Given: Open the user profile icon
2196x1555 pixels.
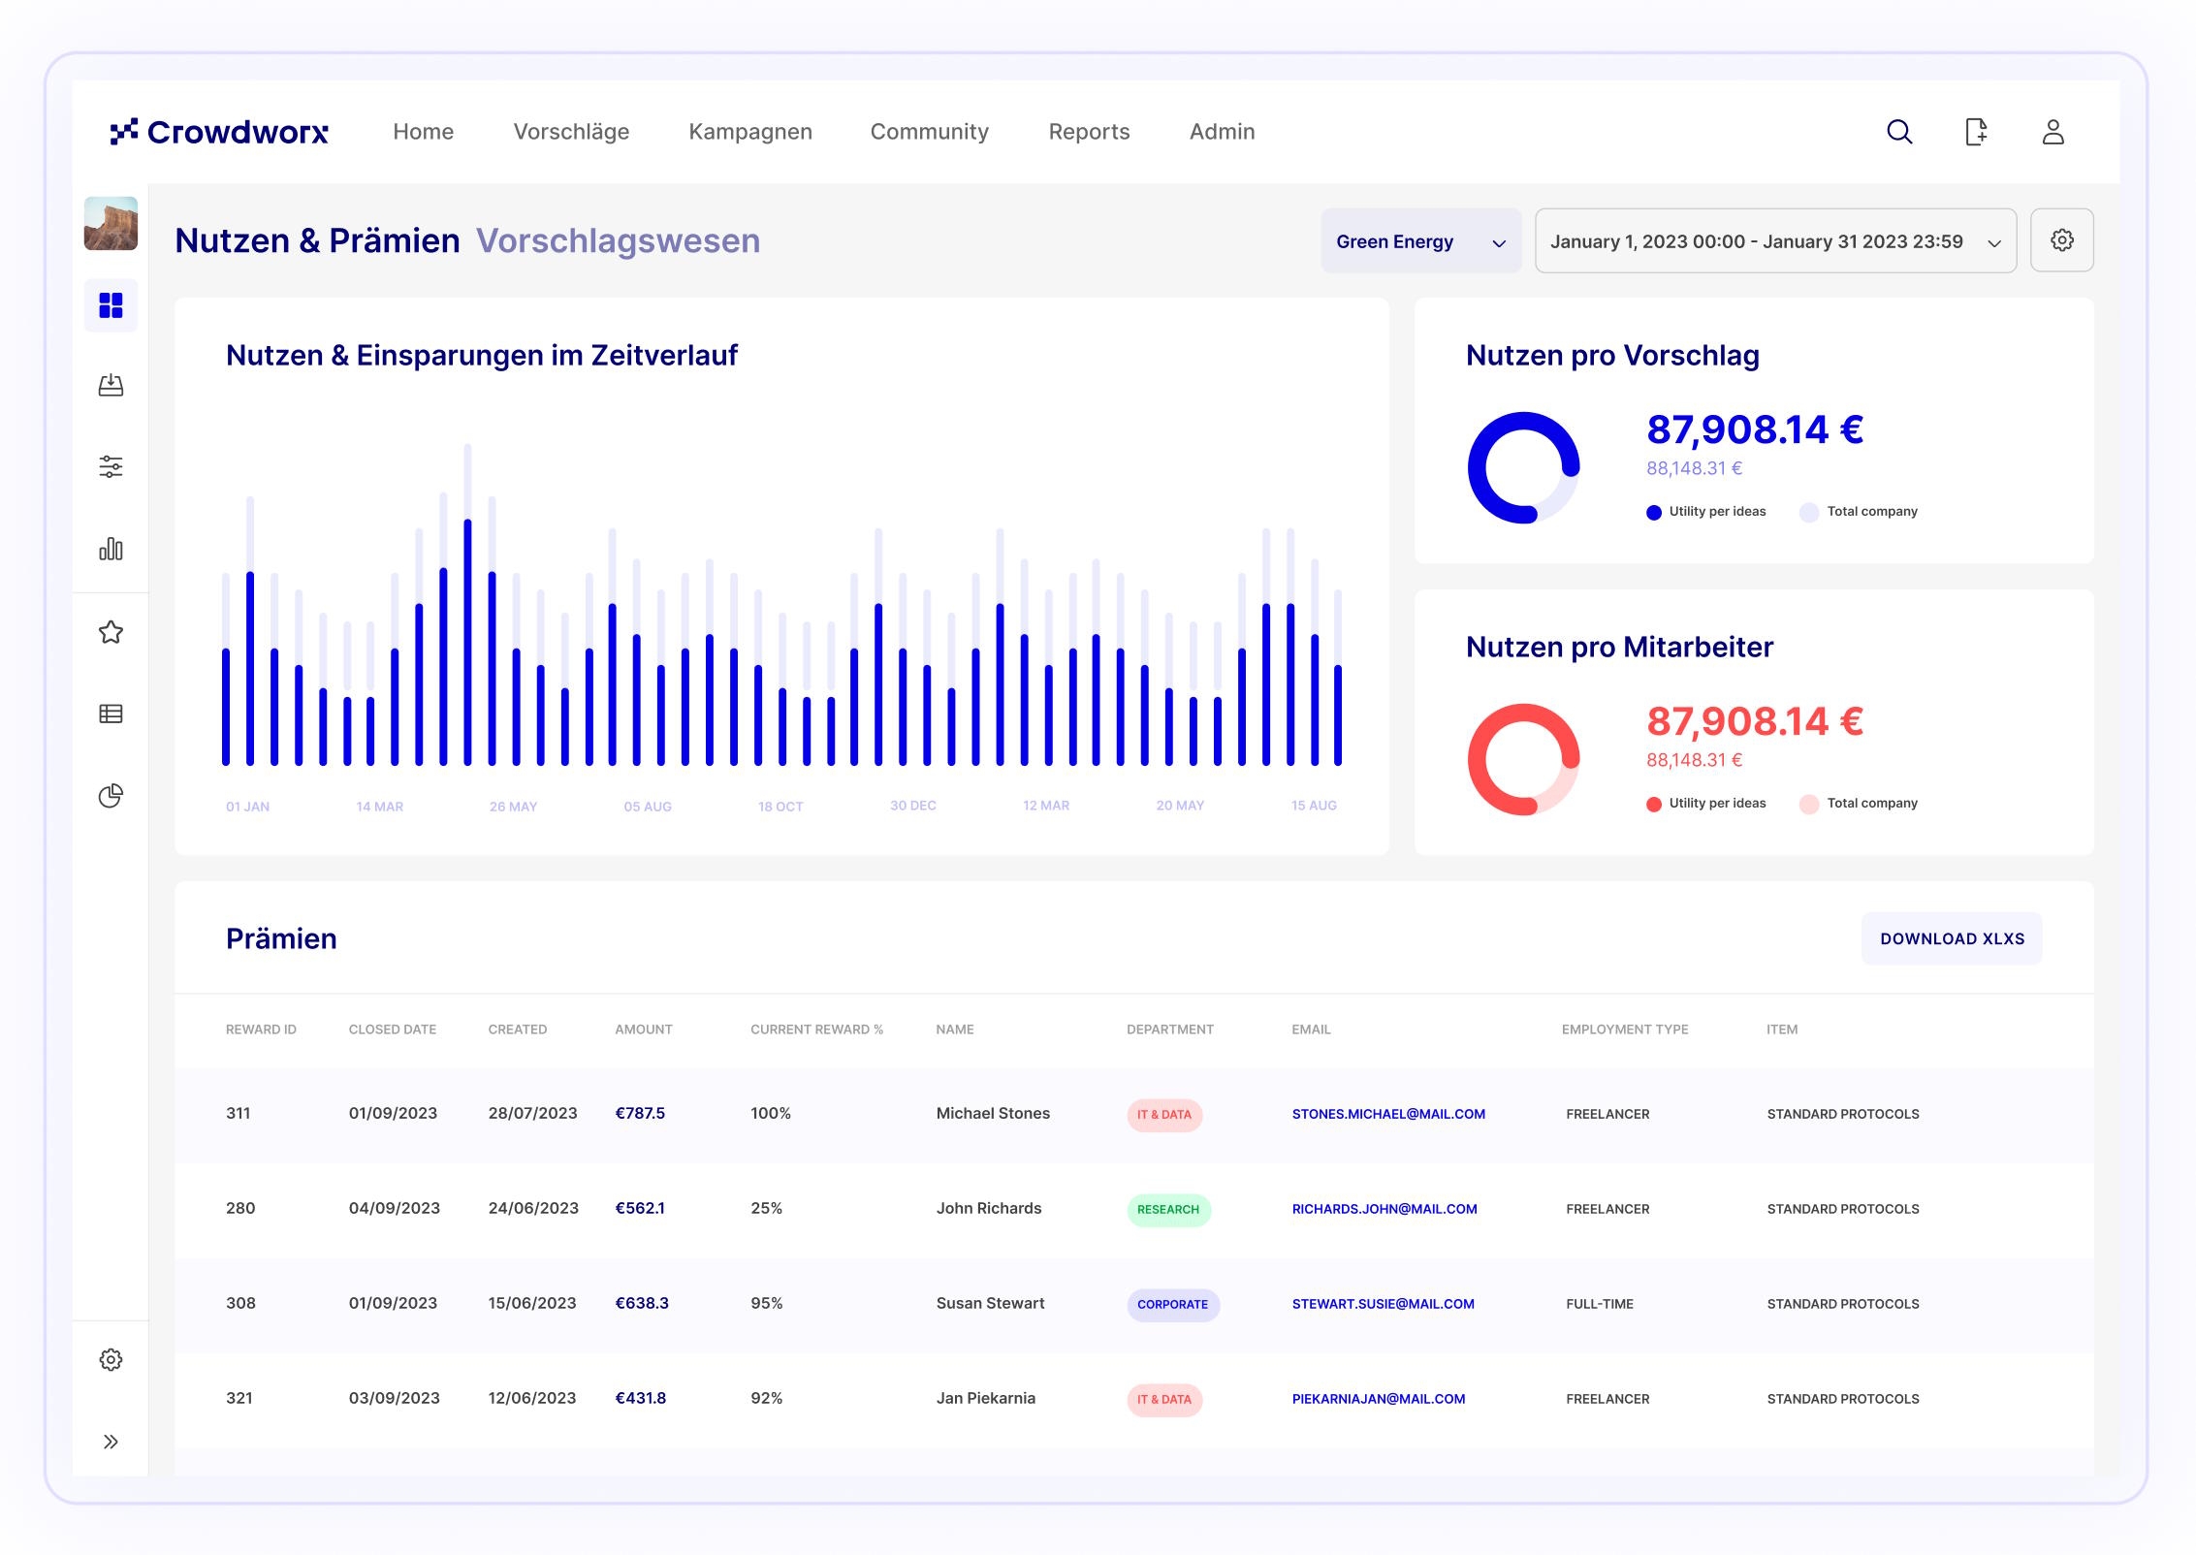Looking at the screenshot, I should [2053, 132].
